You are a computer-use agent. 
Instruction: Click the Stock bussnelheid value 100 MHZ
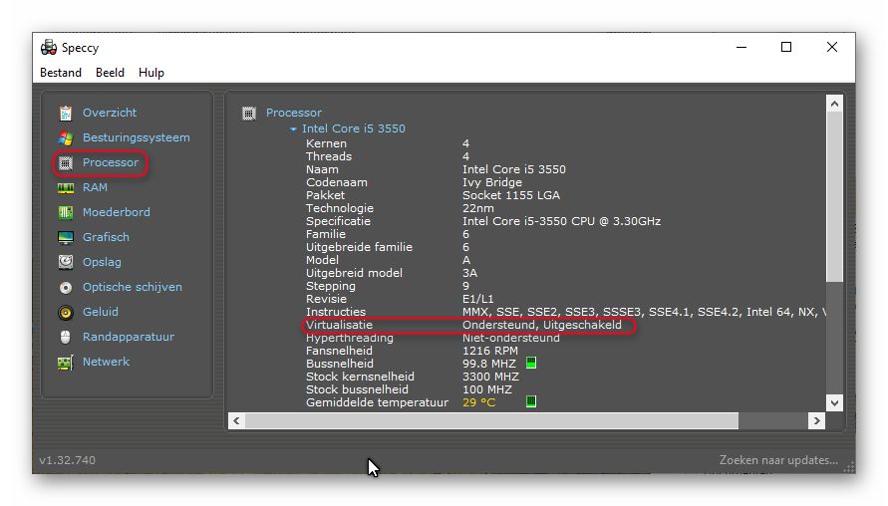tap(487, 390)
